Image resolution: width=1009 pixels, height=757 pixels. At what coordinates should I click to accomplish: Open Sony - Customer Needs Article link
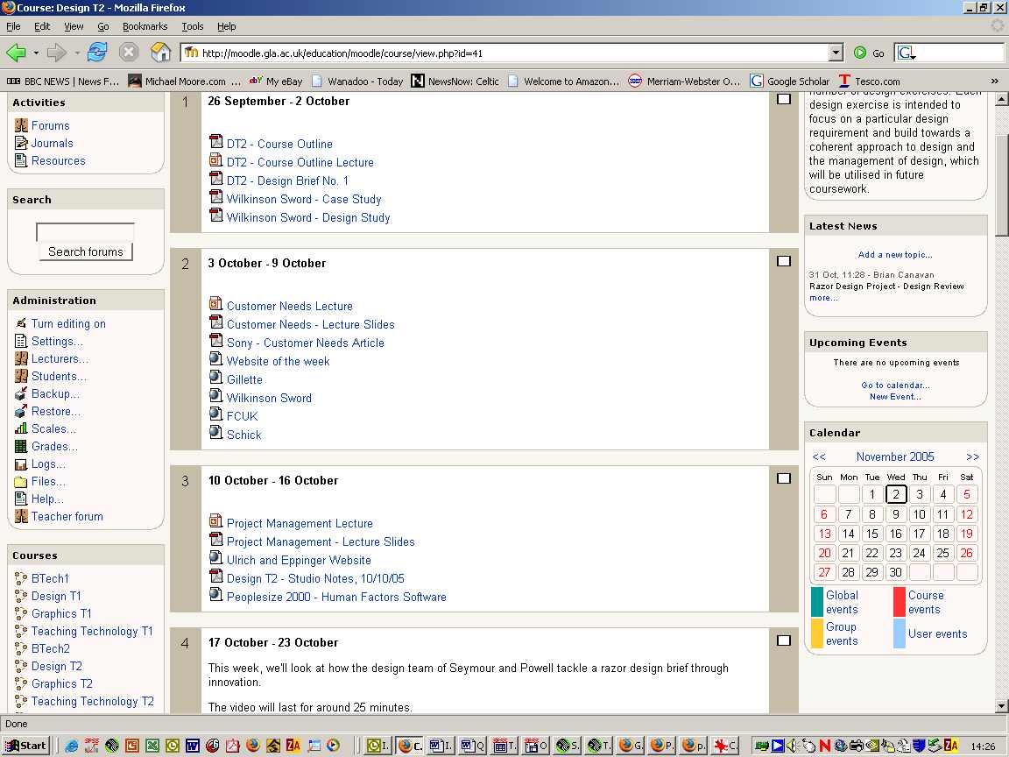coord(305,343)
